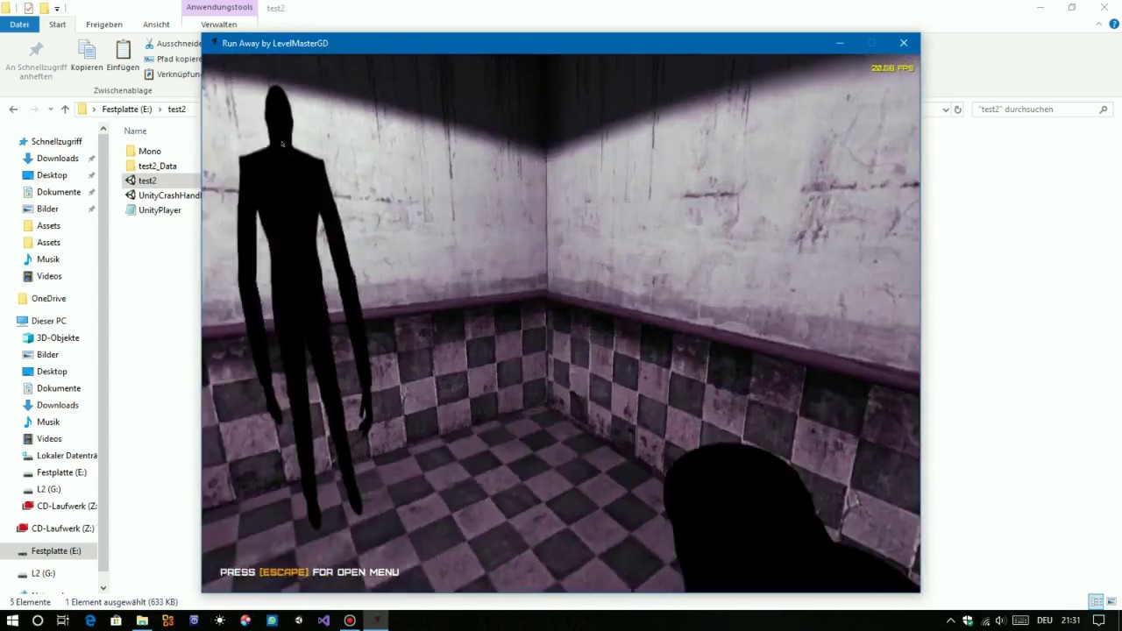The image size is (1122, 631).
Task: Go up one folder level arrow
Action: pyautogui.click(x=65, y=110)
